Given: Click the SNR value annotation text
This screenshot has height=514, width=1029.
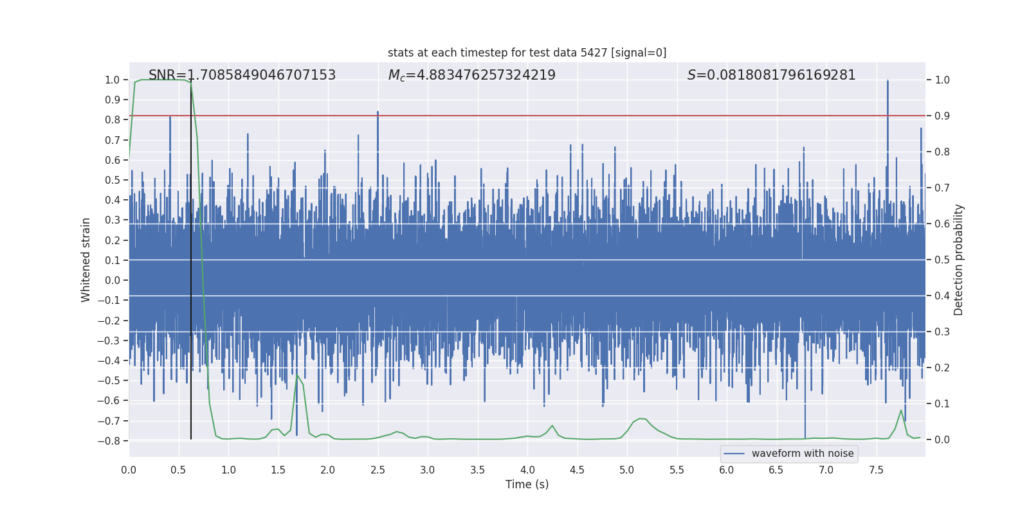Looking at the screenshot, I should click(x=242, y=75).
